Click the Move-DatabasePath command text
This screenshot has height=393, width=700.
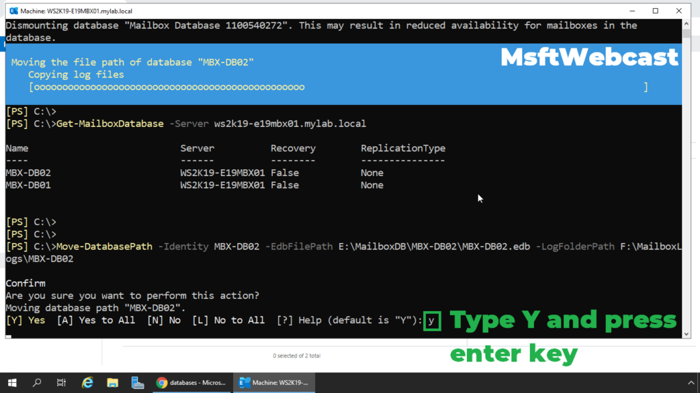pos(104,246)
